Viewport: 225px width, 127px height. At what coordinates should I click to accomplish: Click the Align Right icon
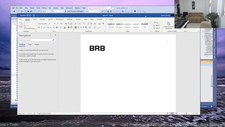coord(81,28)
